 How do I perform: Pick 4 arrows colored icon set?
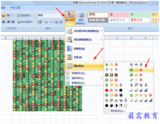tap(114, 85)
